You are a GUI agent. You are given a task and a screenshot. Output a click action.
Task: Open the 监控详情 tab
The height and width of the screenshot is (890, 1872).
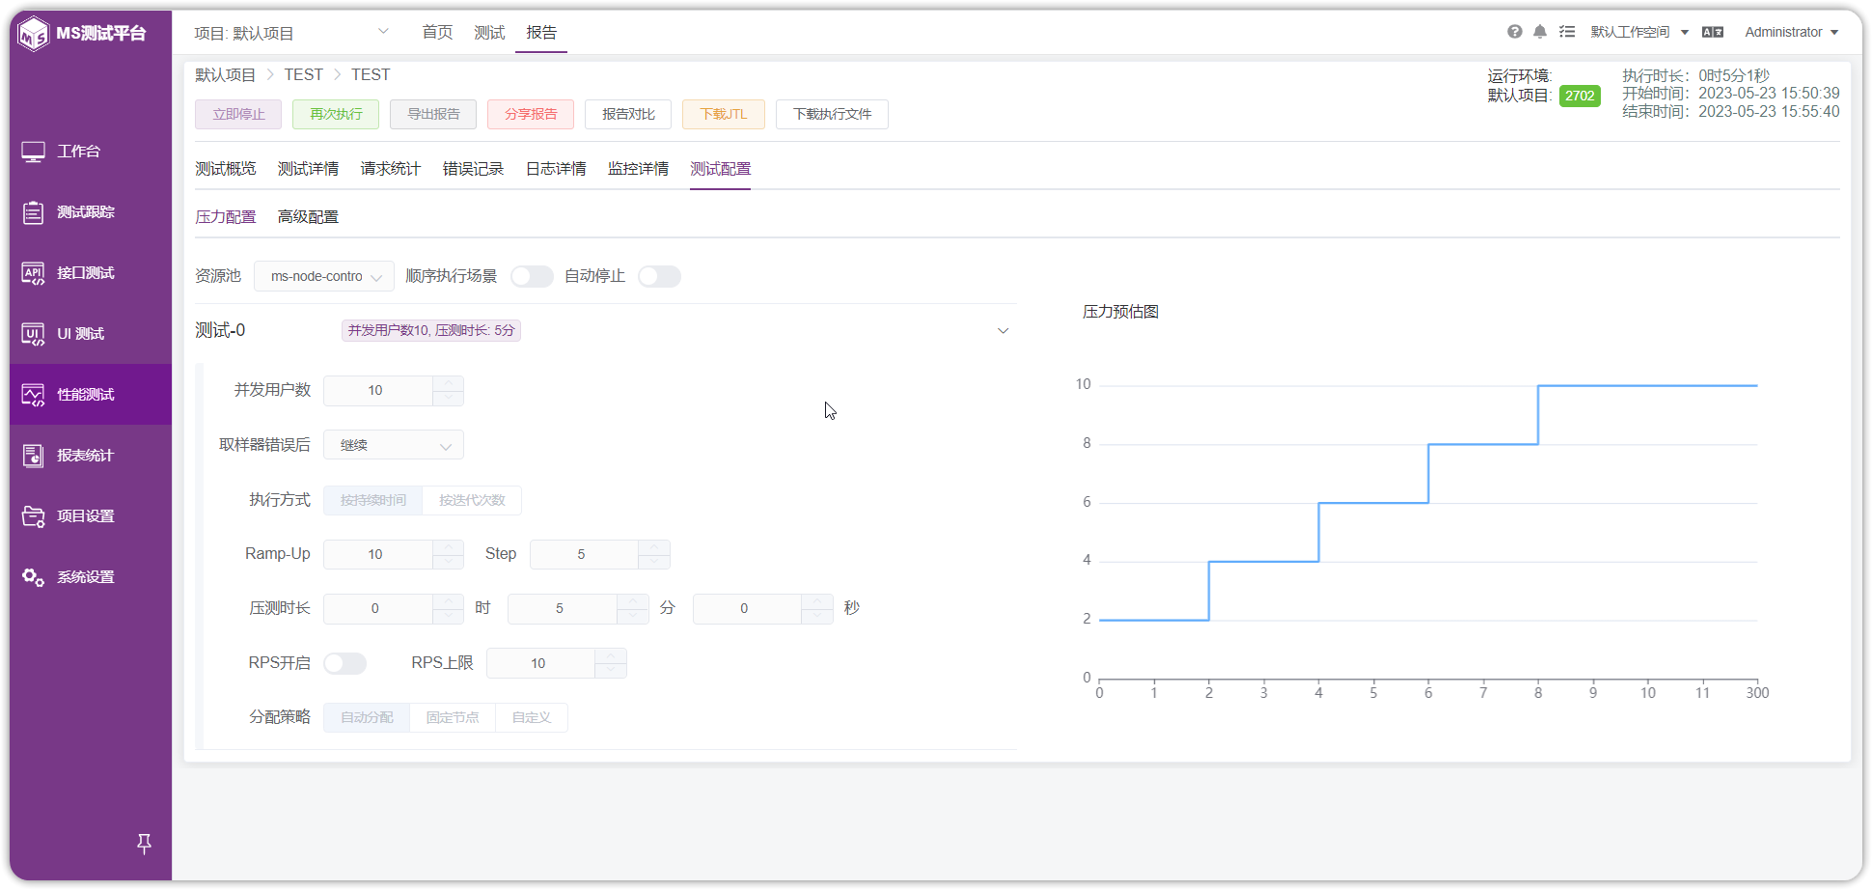[x=638, y=169]
